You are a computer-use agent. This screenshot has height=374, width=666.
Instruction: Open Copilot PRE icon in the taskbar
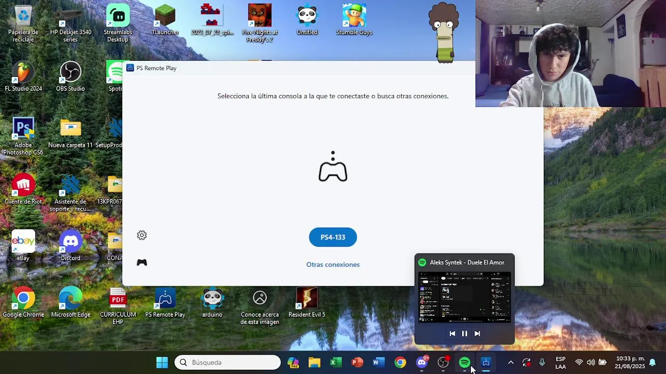click(293, 363)
